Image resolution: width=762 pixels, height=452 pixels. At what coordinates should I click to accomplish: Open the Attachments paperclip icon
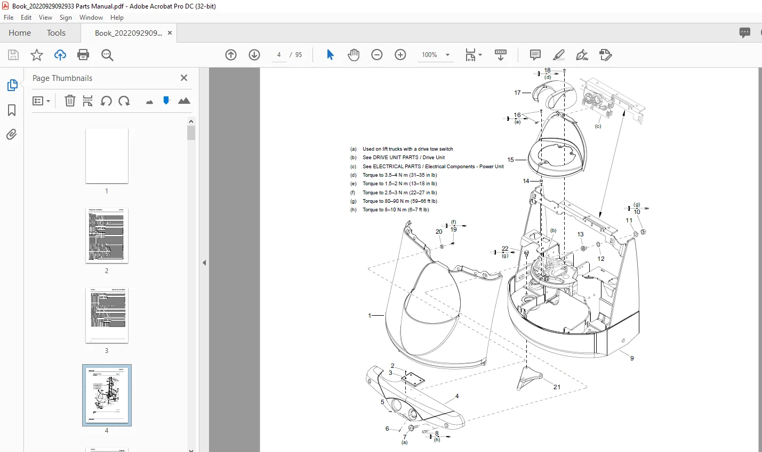(x=12, y=134)
